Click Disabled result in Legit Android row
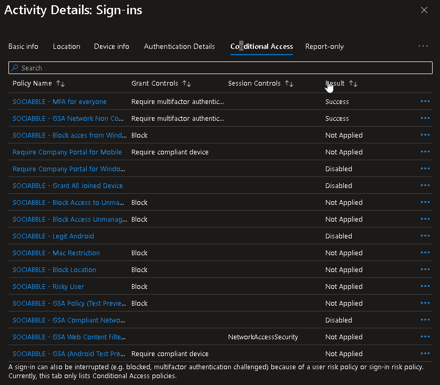Image resolution: width=440 pixels, height=385 pixels. (339, 236)
